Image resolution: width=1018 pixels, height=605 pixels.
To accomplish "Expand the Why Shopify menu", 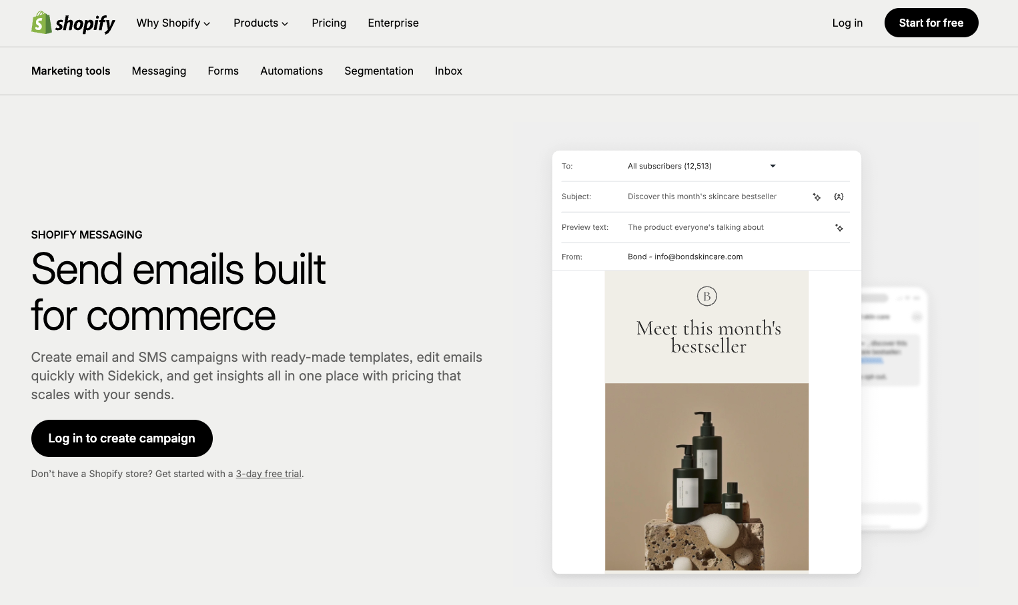I will 173,23.
